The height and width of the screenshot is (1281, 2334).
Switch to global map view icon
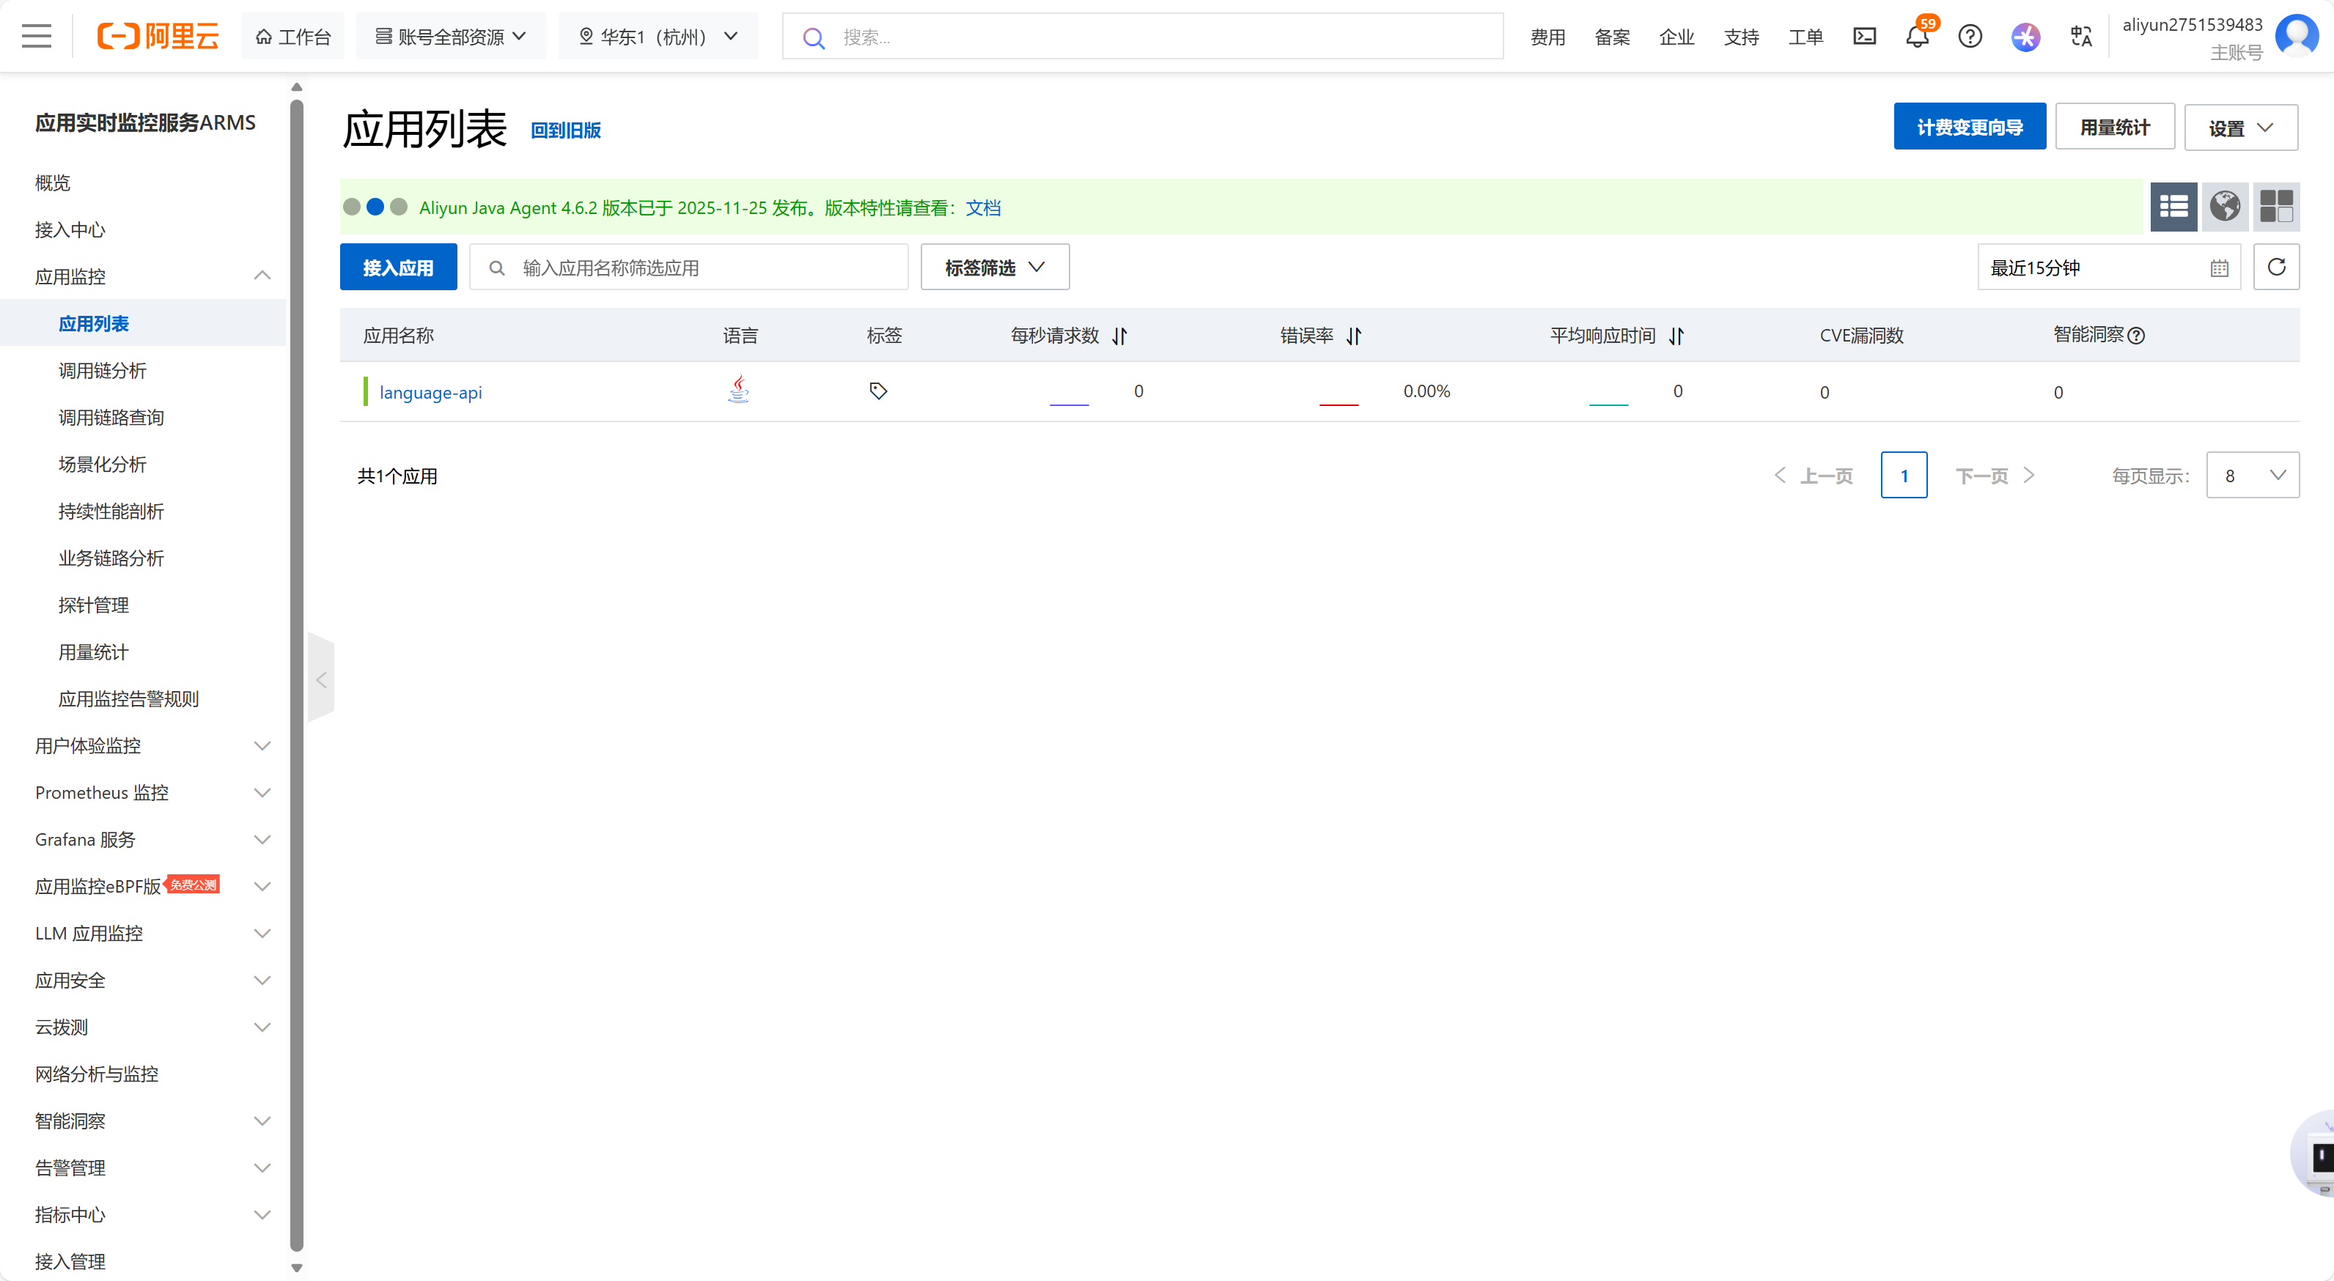(2224, 207)
